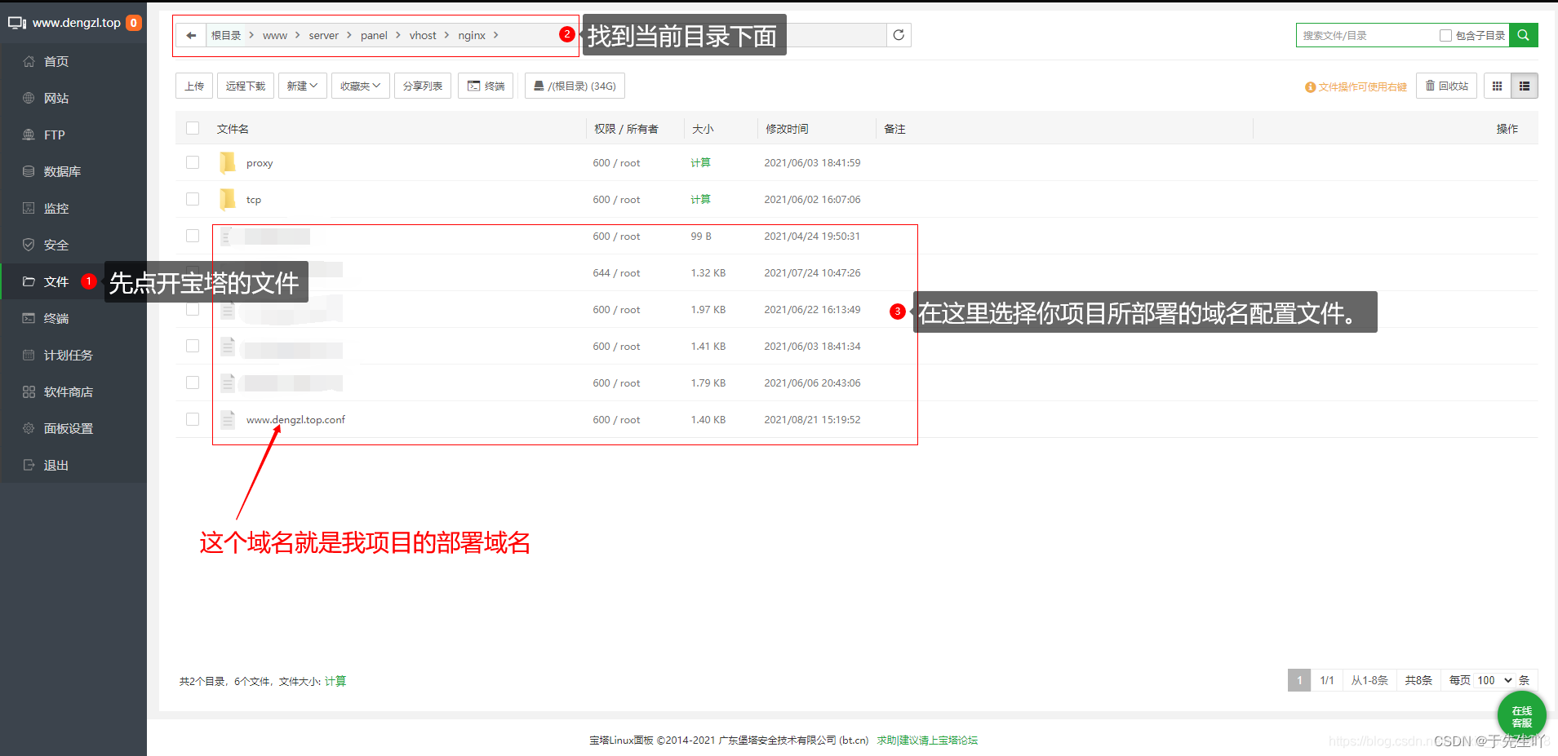The image size is (1558, 756).
Task: Click the notification badge next to www.dengzl.top
Action: pyautogui.click(x=134, y=23)
